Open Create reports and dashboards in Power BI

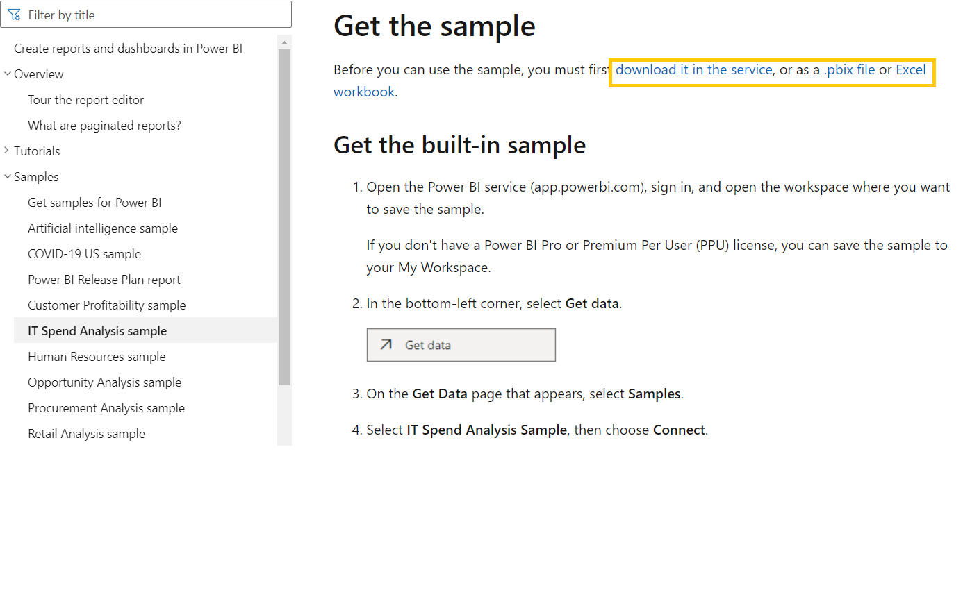pos(128,49)
